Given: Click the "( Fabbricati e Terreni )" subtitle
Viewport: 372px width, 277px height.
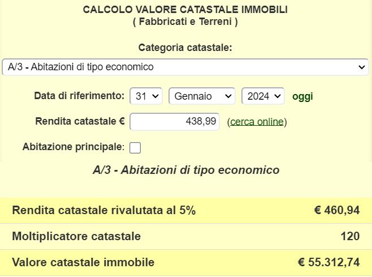Looking at the screenshot, I should [x=185, y=22].
